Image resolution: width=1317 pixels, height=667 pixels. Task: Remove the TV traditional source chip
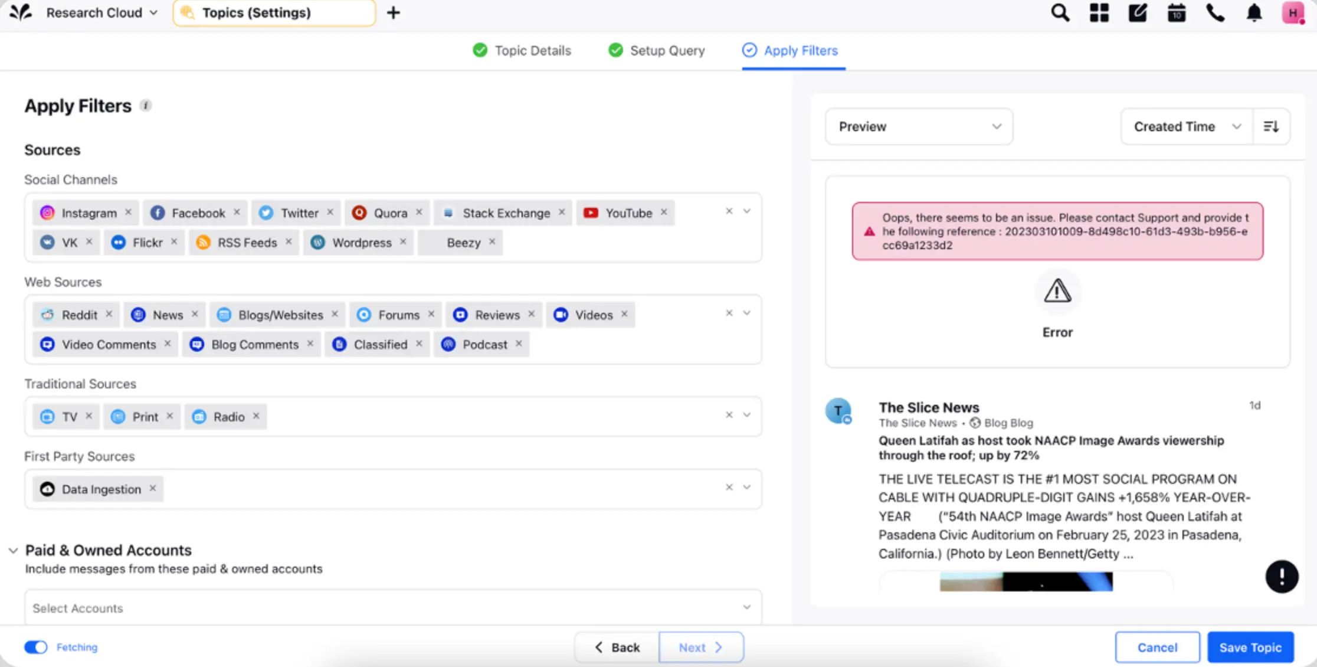[x=89, y=416]
